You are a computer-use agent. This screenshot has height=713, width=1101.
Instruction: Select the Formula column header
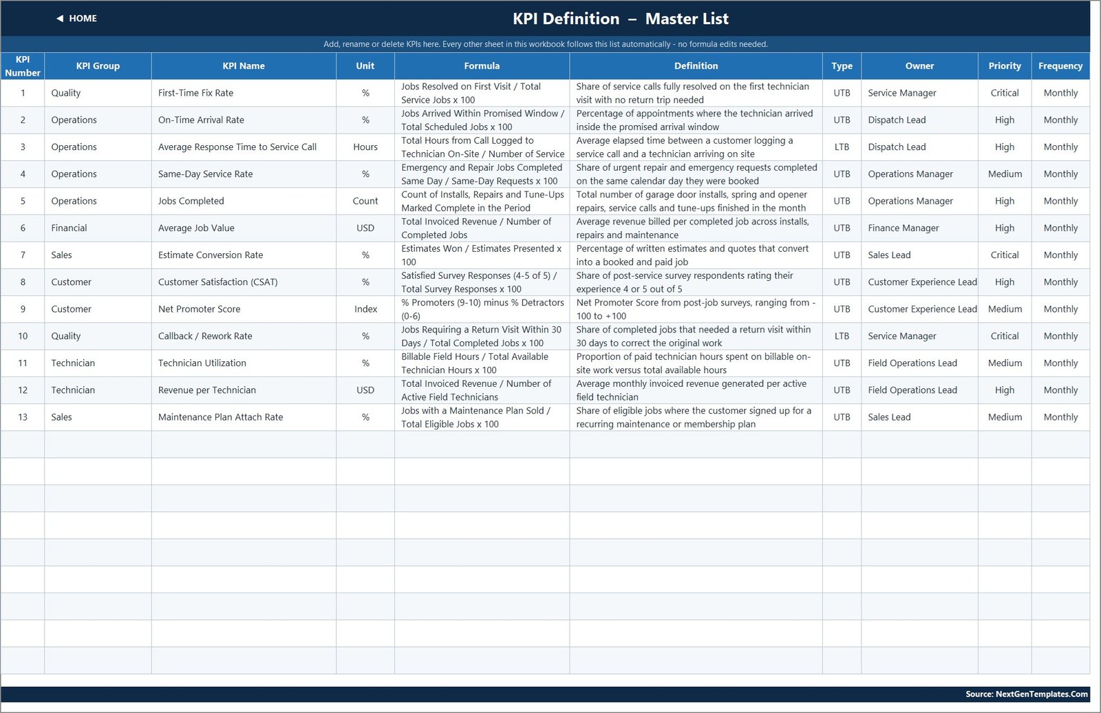482,66
